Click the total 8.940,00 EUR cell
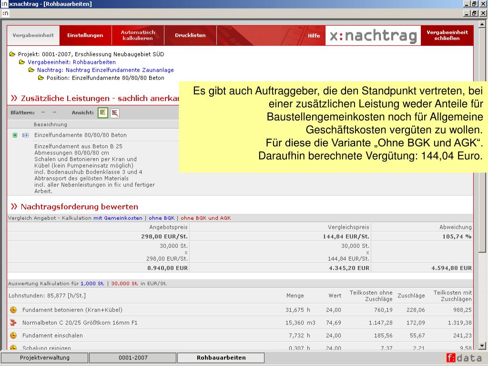The height and width of the screenshot is (366, 488). click(167, 268)
